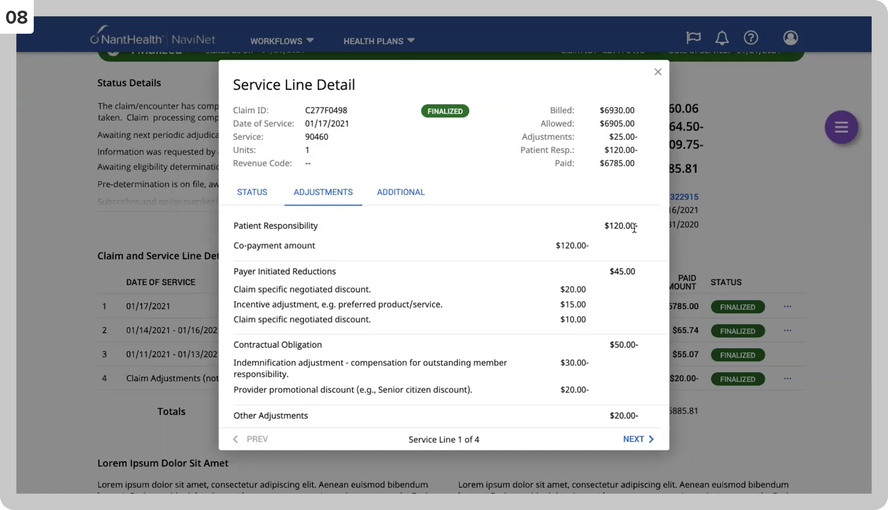Click the Status Details heading
This screenshot has height=510, width=888.
pos(129,83)
